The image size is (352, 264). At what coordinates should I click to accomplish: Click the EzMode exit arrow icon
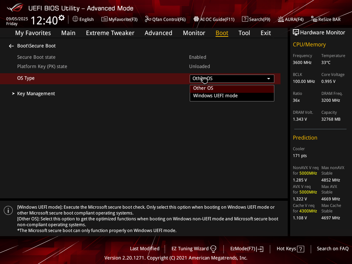(260, 249)
